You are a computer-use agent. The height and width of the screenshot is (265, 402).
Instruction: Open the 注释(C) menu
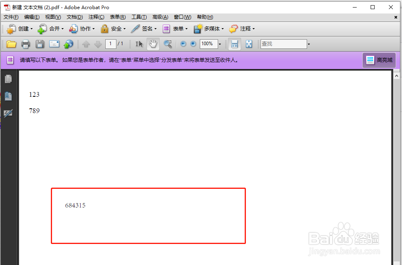coord(97,17)
